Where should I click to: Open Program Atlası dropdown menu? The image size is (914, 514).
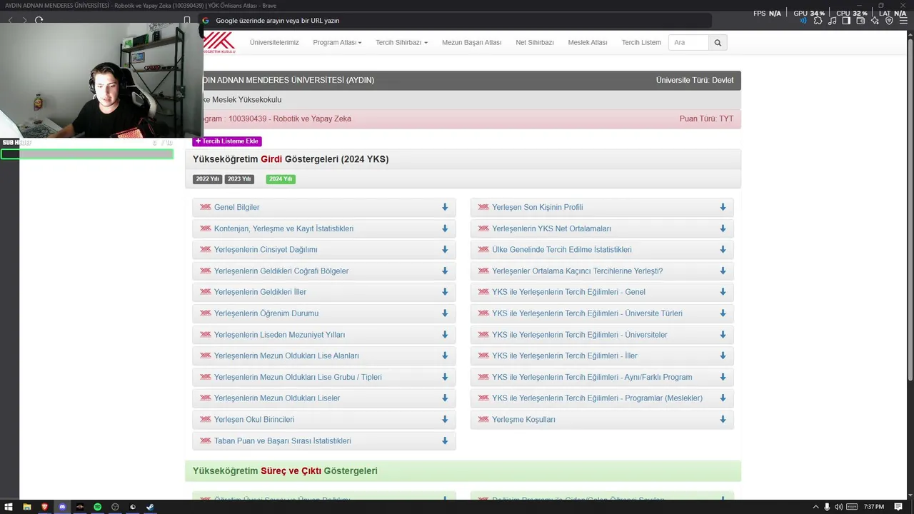(x=337, y=43)
